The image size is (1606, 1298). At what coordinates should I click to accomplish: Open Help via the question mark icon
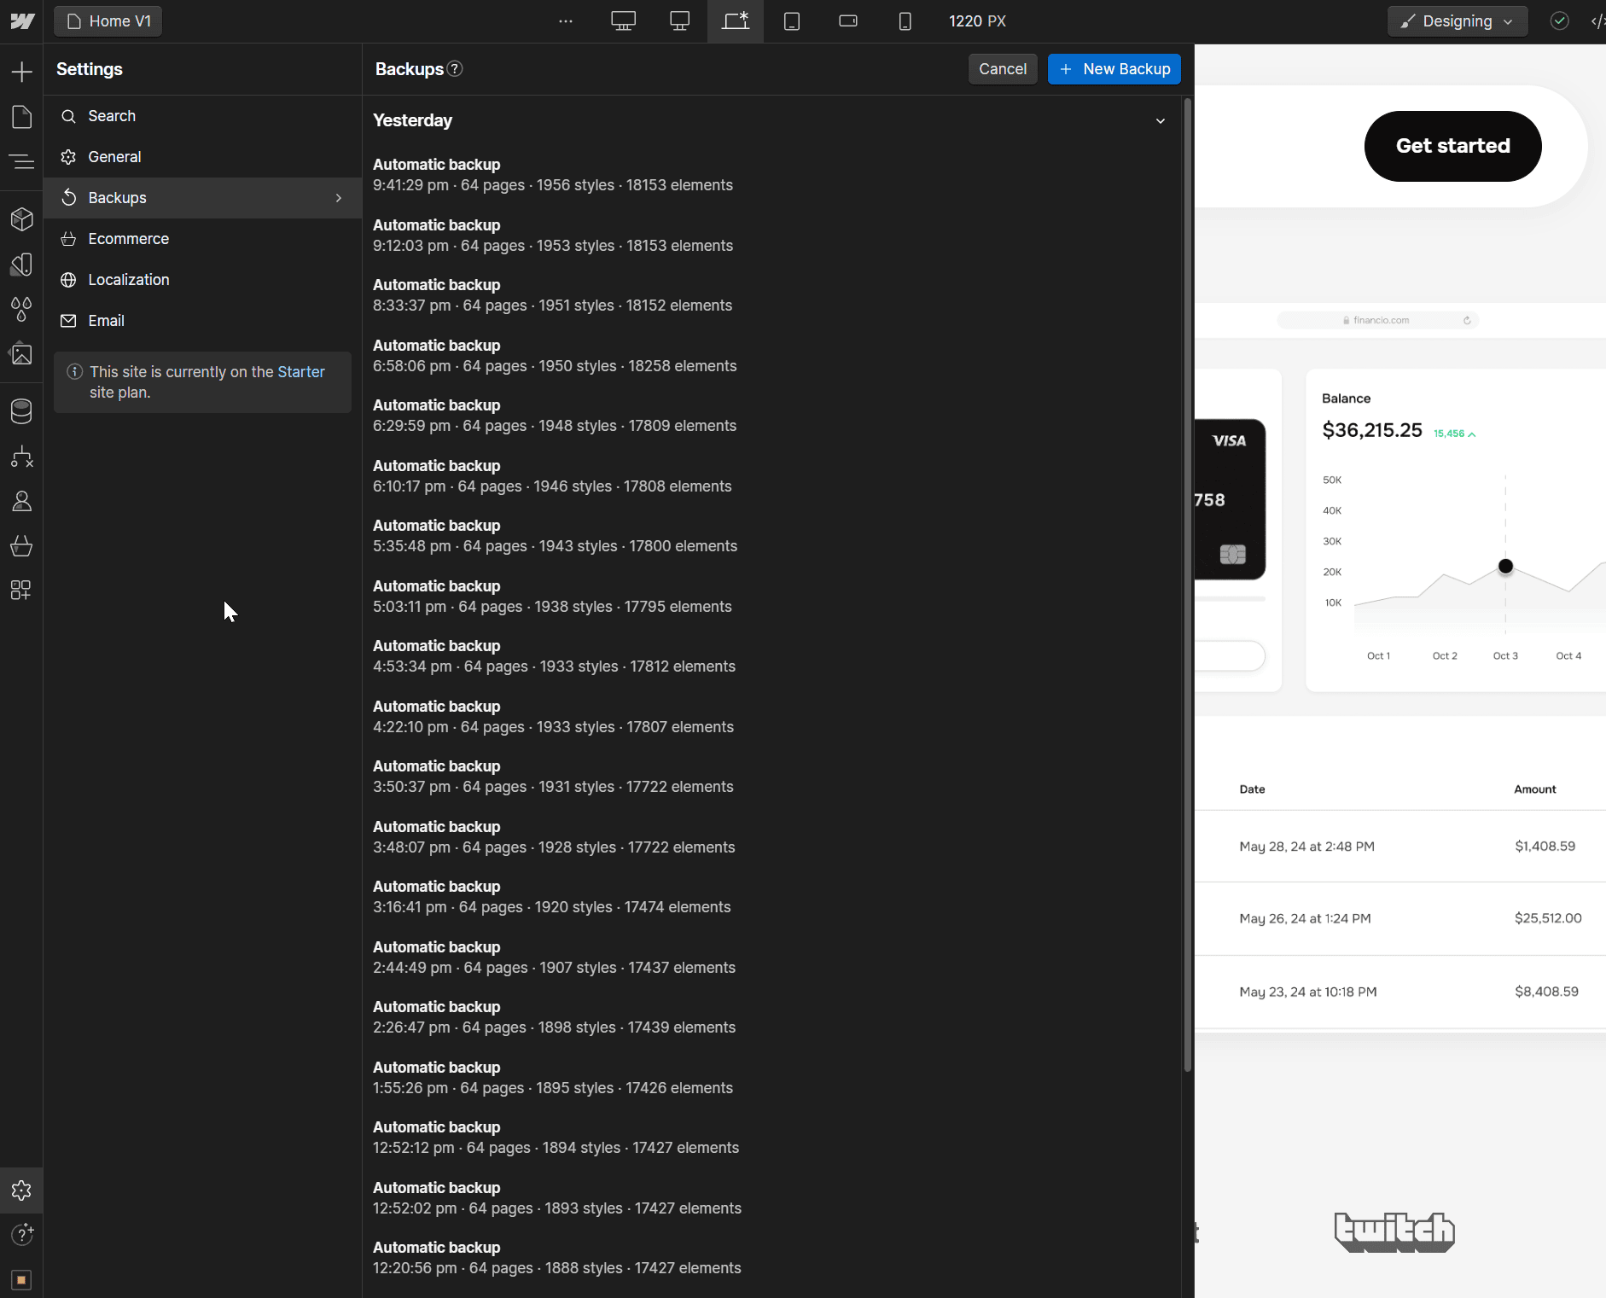tap(23, 1234)
